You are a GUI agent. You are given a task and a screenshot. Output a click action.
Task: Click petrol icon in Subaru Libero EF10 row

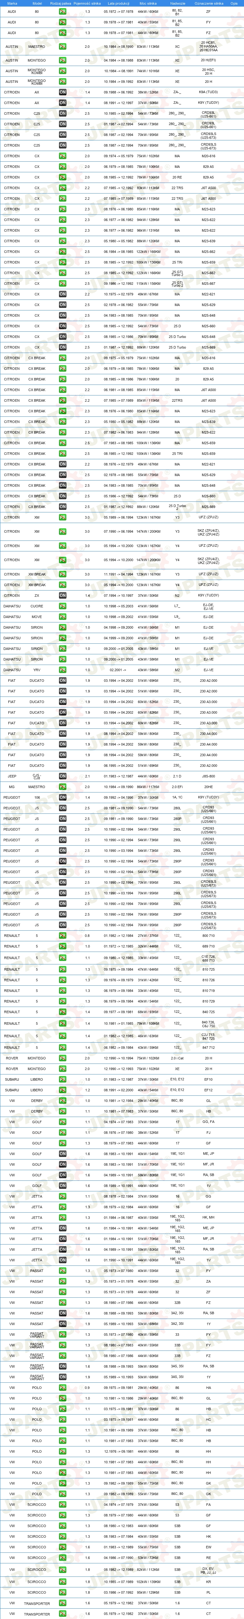coord(63,1079)
